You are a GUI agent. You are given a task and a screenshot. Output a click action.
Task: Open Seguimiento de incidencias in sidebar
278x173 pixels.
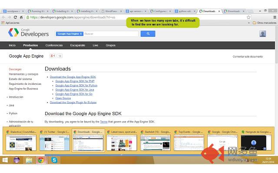pos(25,84)
